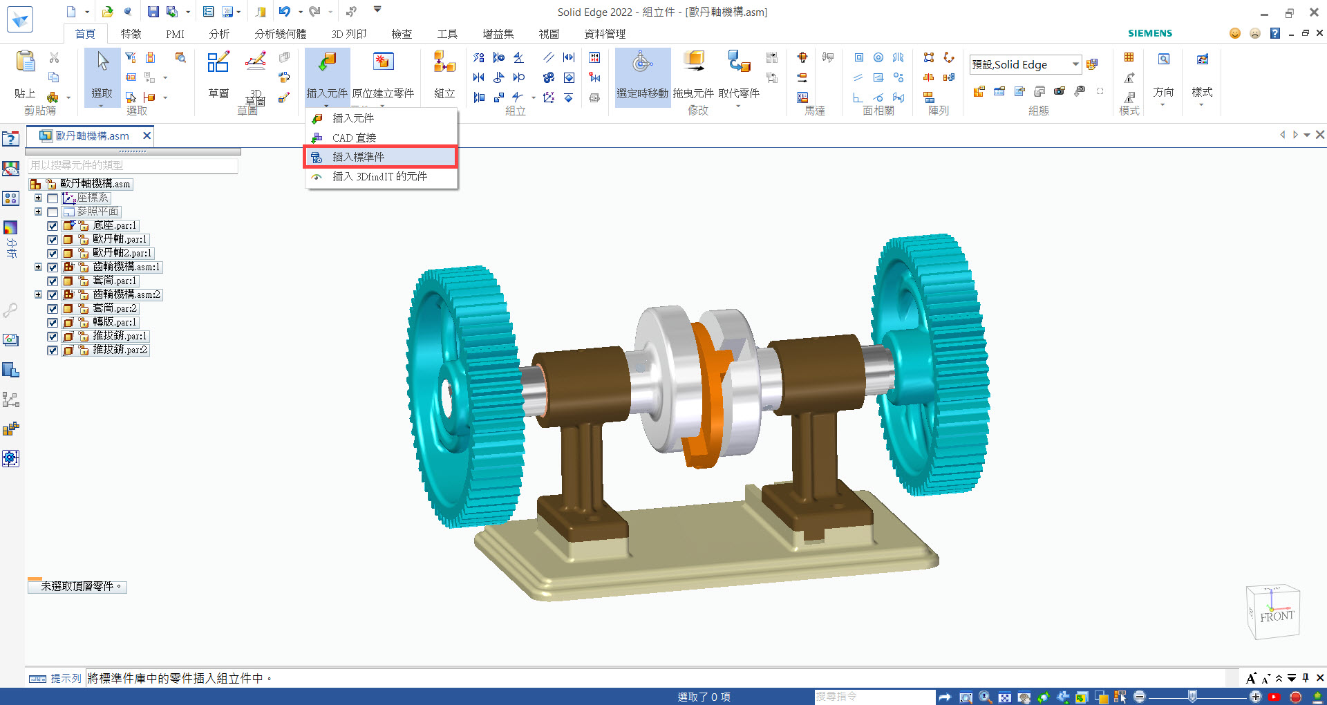Click the zoom slider handle
Screen dimensions: 1327x705
pyautogui.click(x=1192, y=697)
